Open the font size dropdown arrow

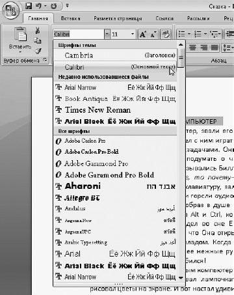(133, 35)
